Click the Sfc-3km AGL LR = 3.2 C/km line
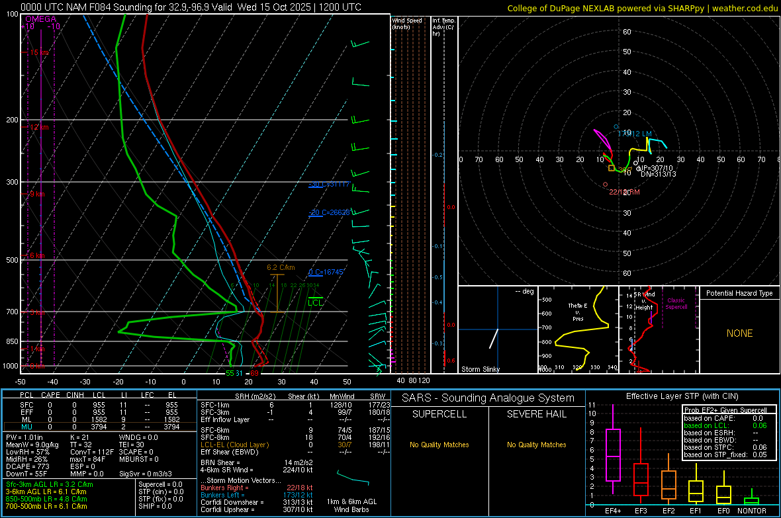The height and width of the screenshot is (518, 781). pos(50,484)
